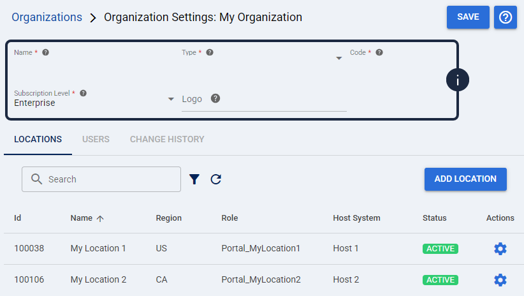Go to Organizations breadcrumb link
The height and width of the screenshot is (296, 524).
click(47, 17)
